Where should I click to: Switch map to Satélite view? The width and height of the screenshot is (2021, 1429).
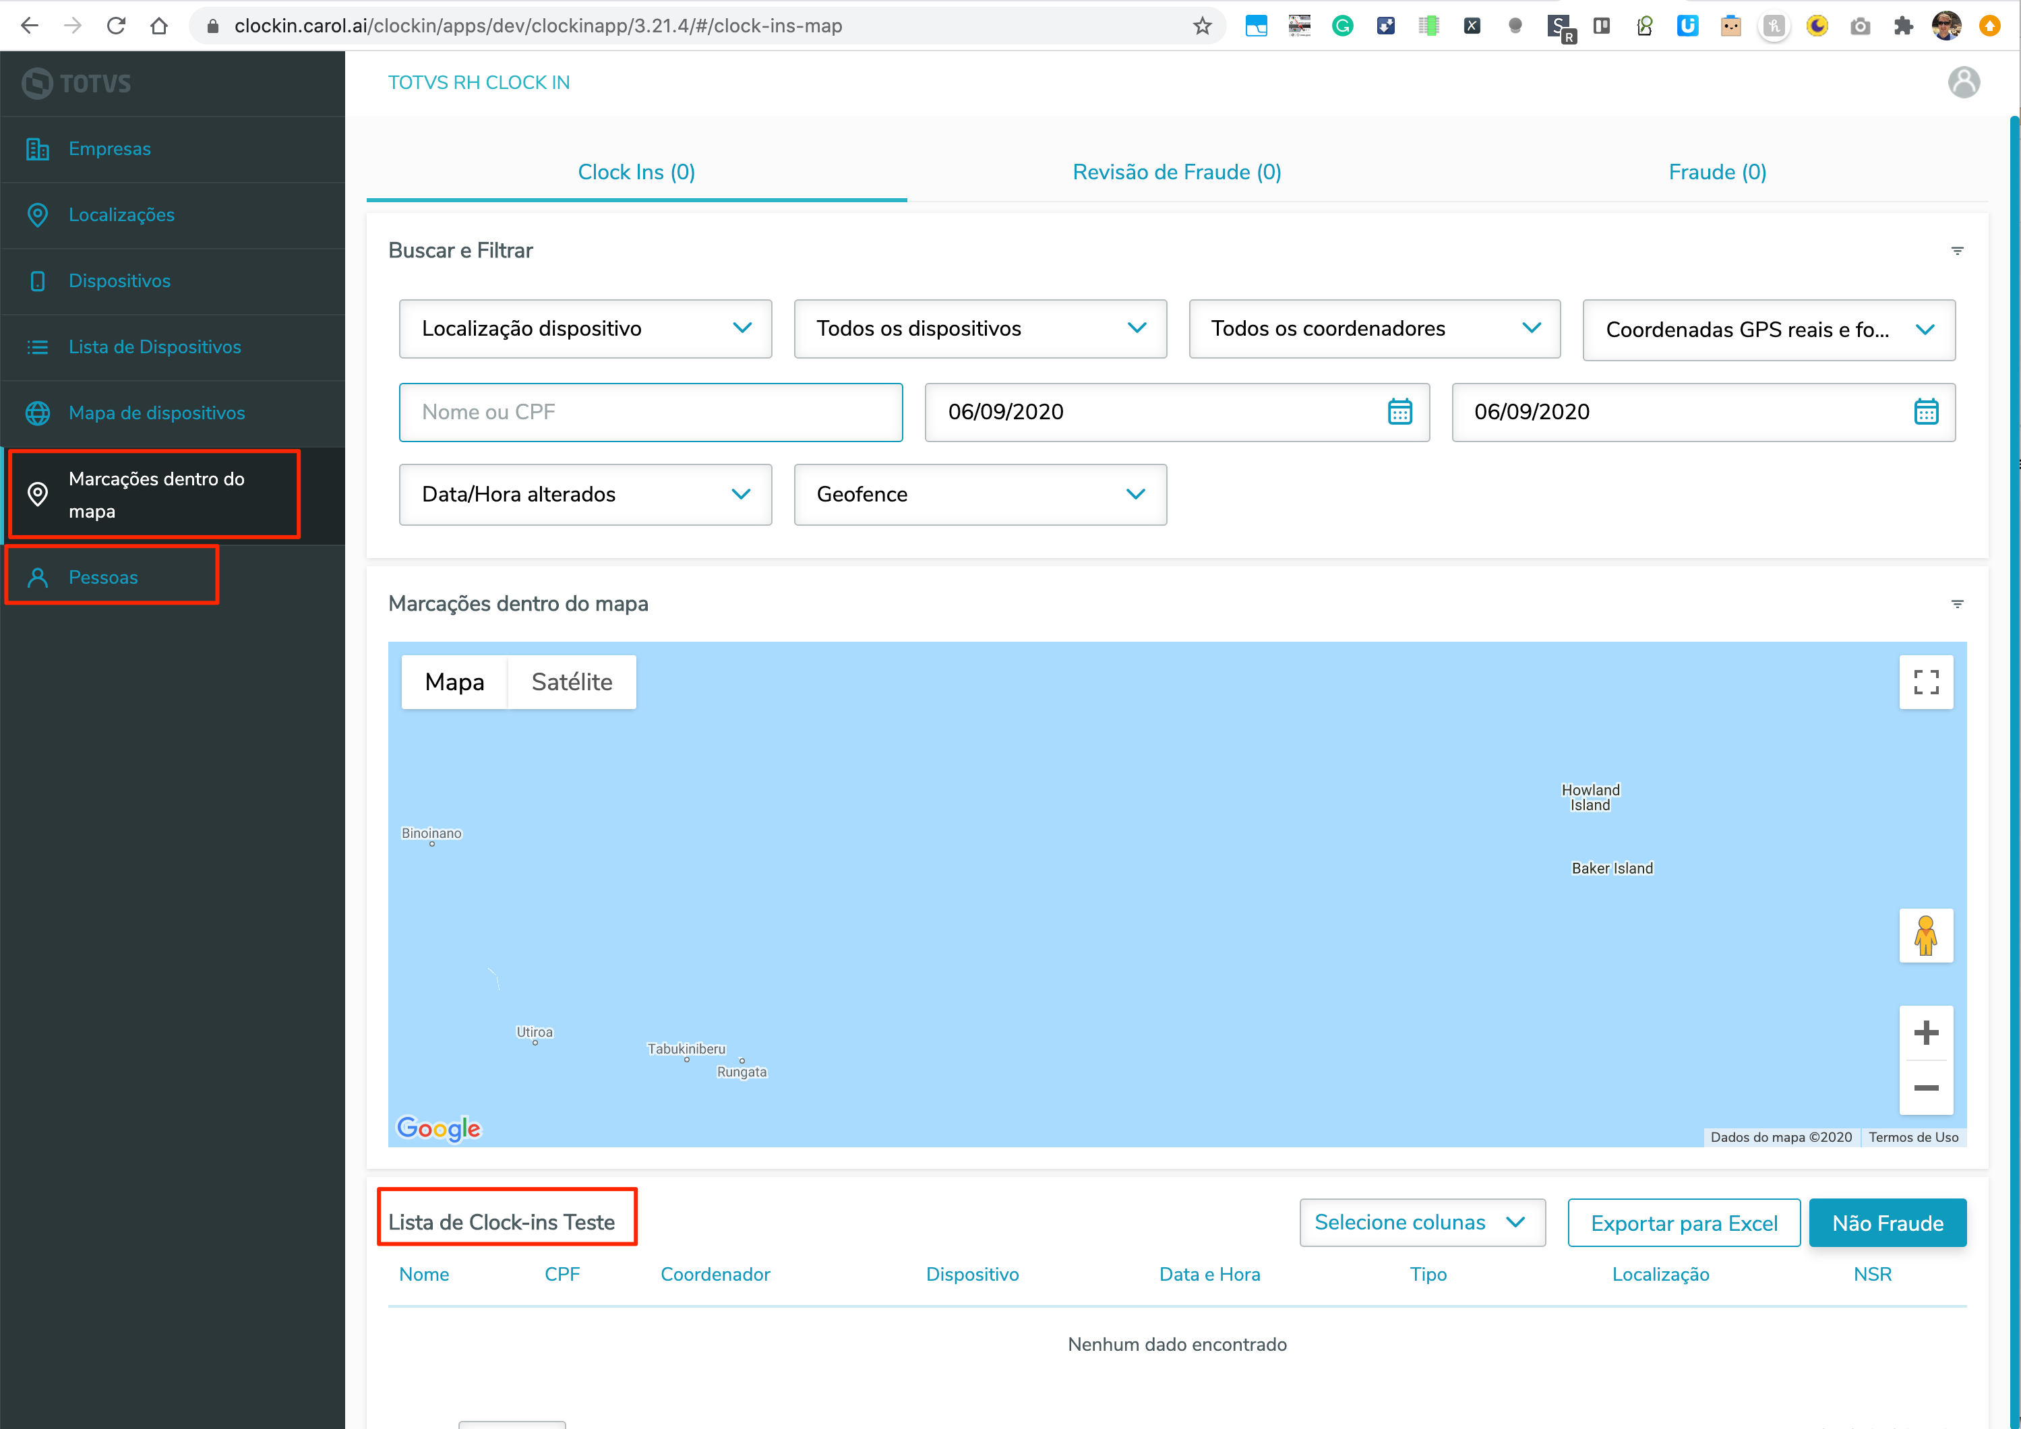[571, 682]
